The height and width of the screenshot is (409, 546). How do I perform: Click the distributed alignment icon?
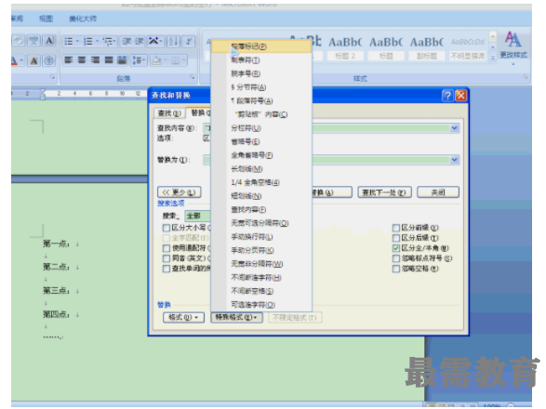point(122,60)
